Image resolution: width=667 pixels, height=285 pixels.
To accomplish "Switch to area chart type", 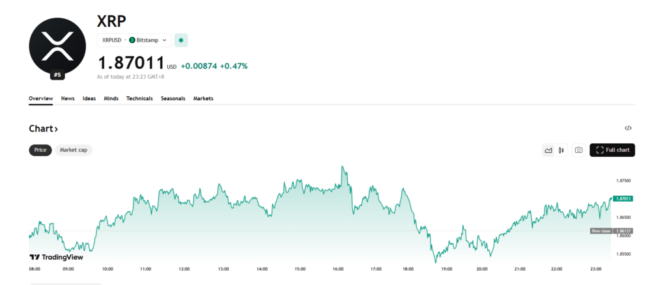I will coord(548,150).
